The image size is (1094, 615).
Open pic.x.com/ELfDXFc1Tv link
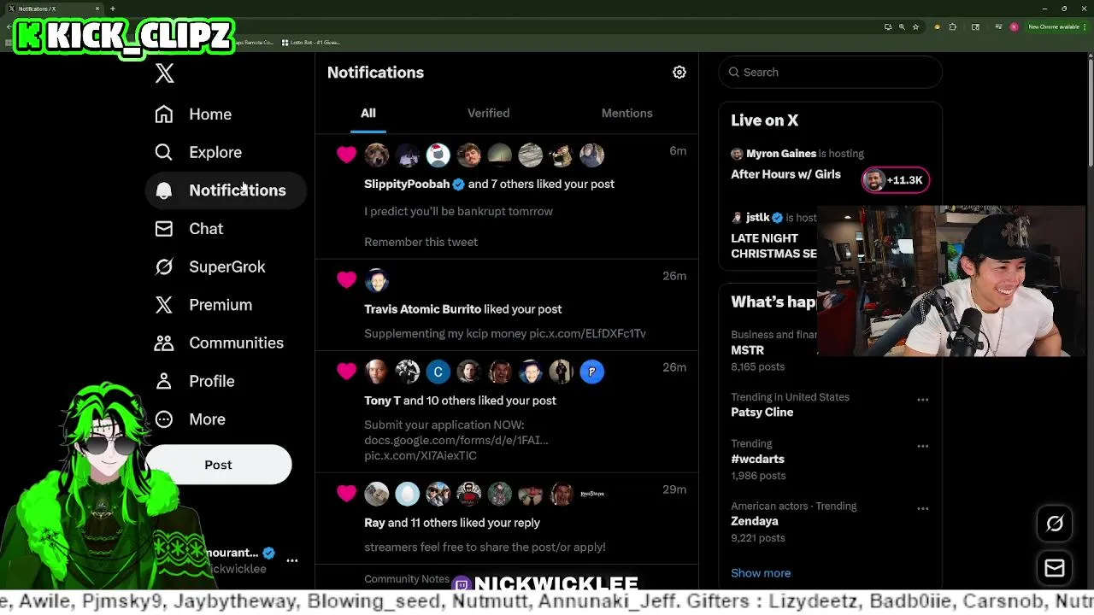pyautogui.click(x=587, y=334)
